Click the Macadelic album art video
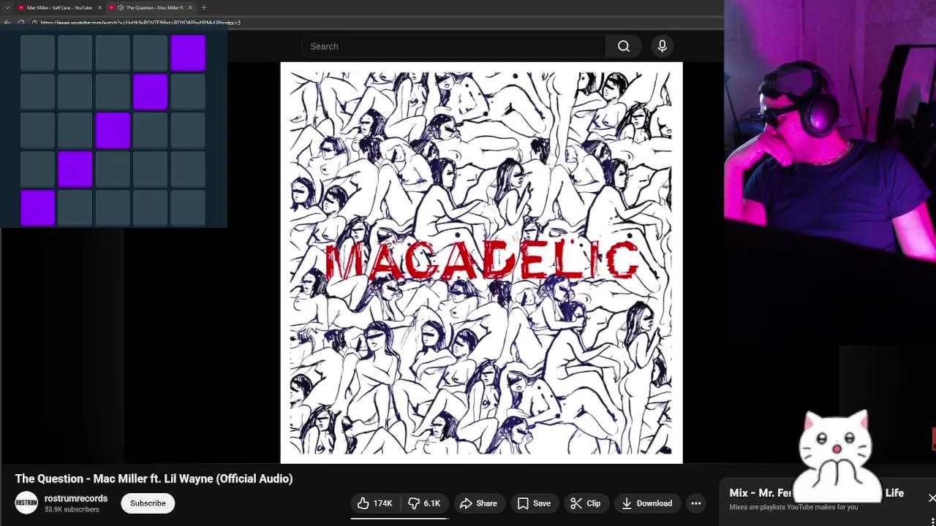This screenshot has width=936, height=526. coord(481,263)
